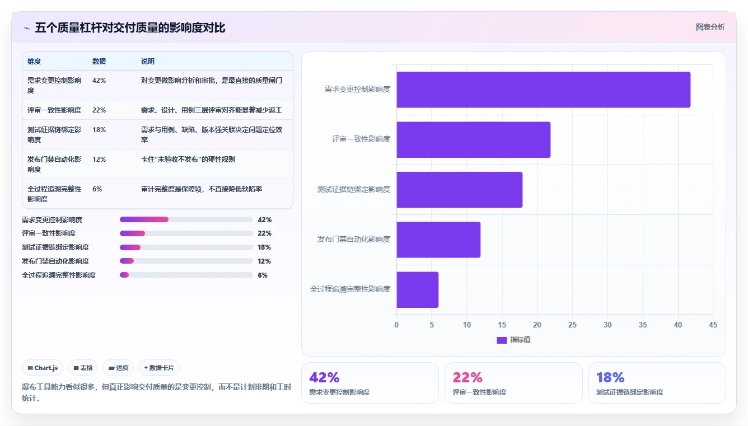Viewport: 748px width, 426px height.
Task: Click the lightning icon beside the title
Action: pyautogui.click(x=26, y=28)
